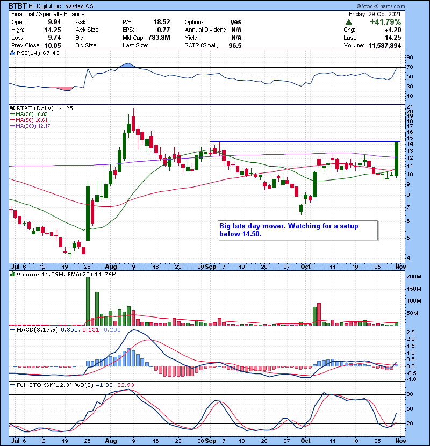
Task: Click the Open value 9.94
Action: coord(54,22)
